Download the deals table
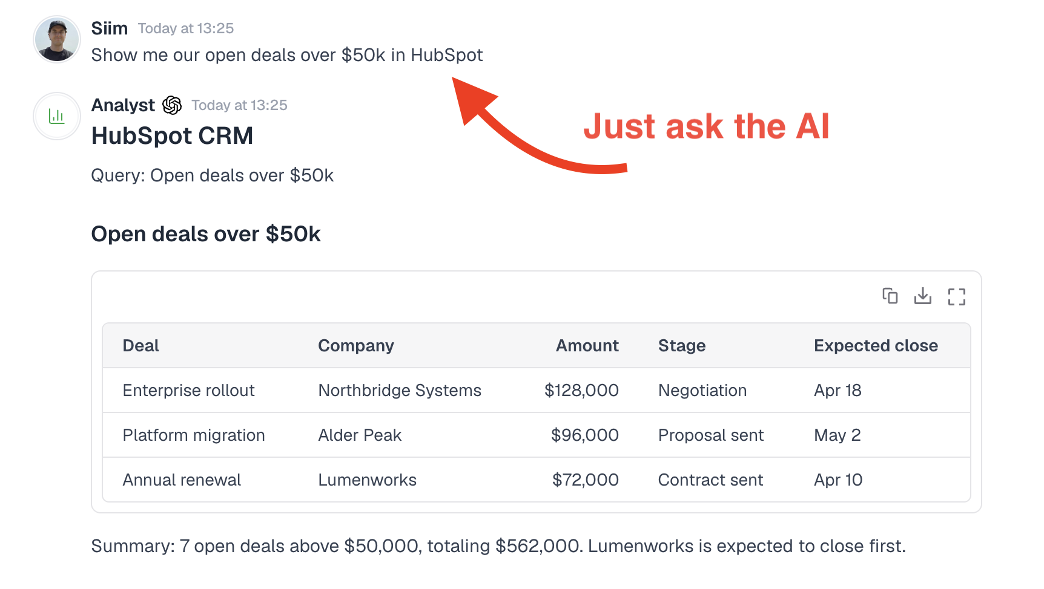The width and height of the screenshot is (1044, 589). pos(923,296)
